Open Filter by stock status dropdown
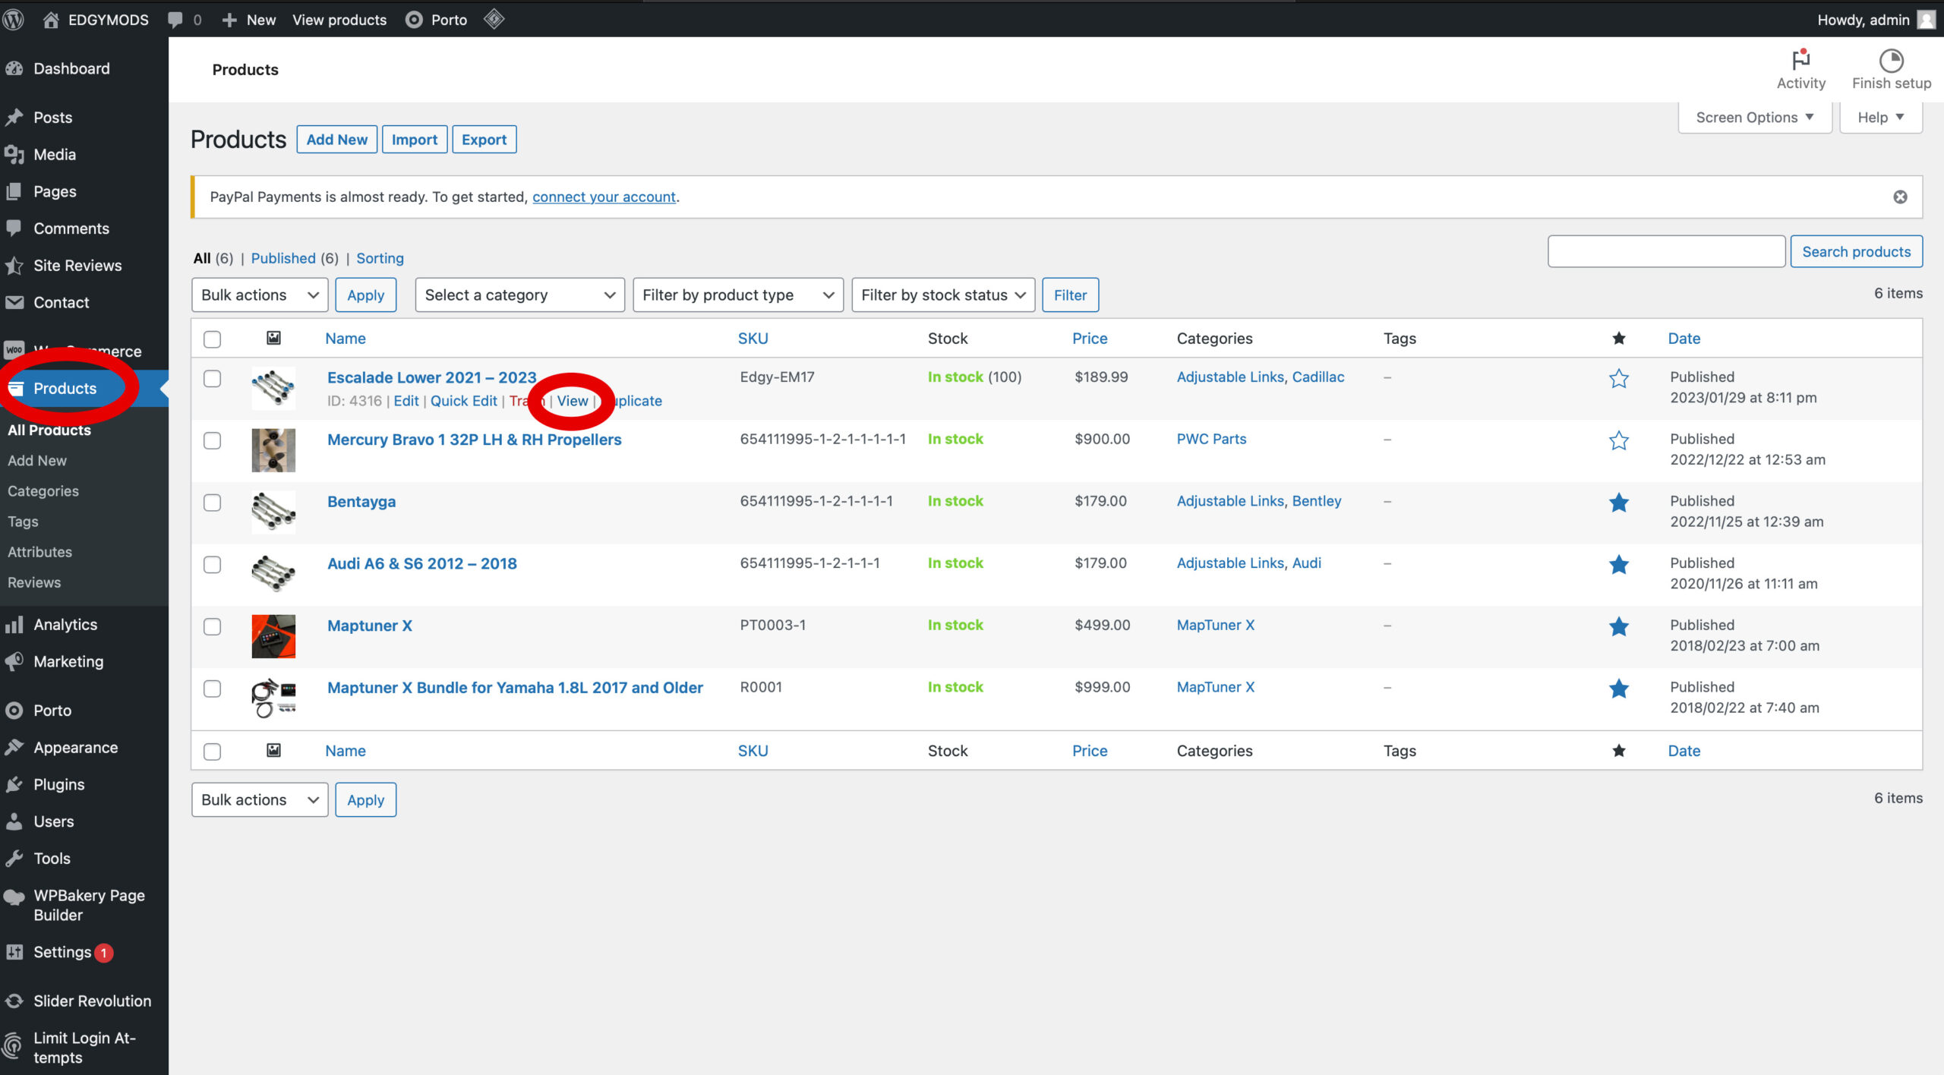Viewport: 1944px width, 1075px height. 943,295
